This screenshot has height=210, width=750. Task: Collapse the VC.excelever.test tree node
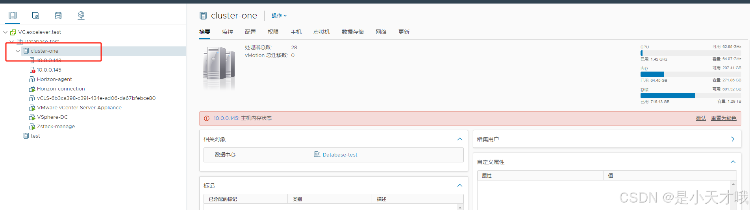pyautogui.click(x=6, y=32)
